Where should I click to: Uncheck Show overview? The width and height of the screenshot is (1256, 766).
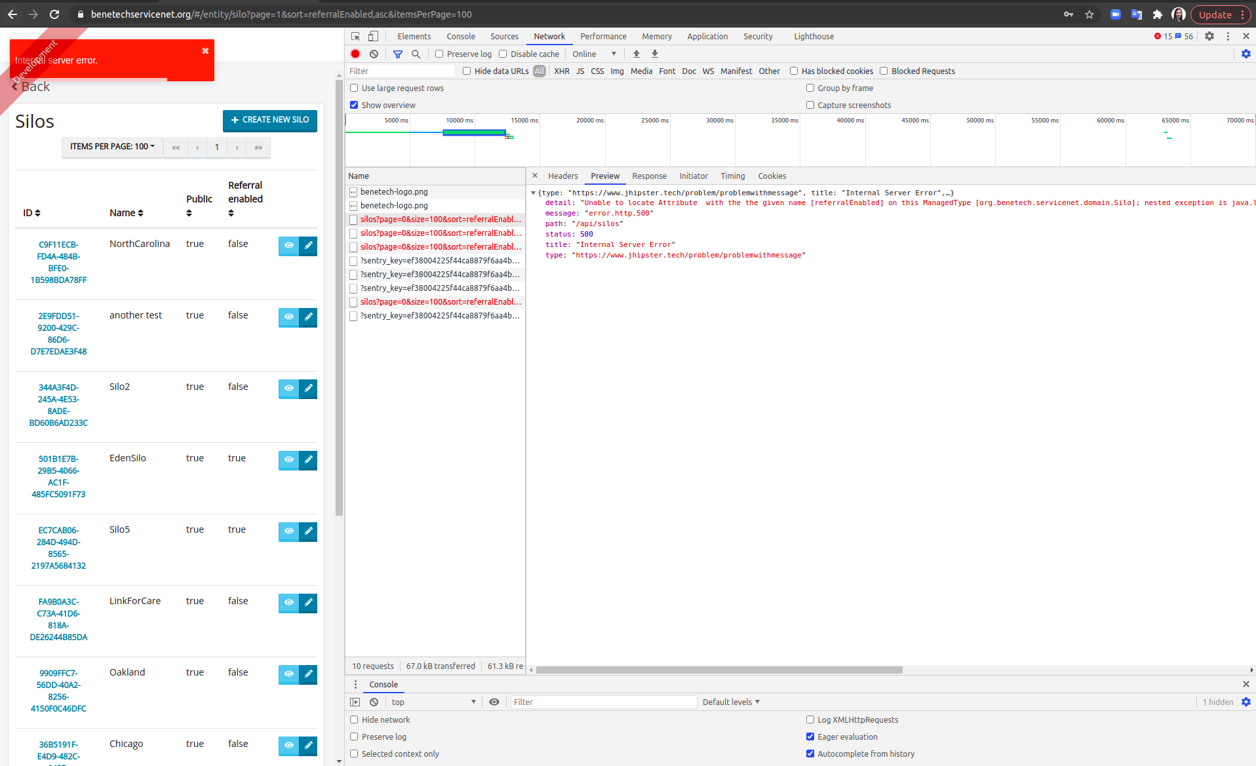pos(354,105)
